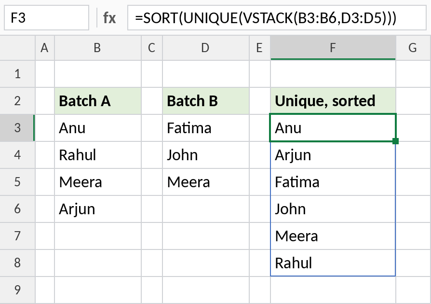Screen dimensions: 431x304
Task: Click the 'Unique, sorted' header cell
Action: tap(333, 101)
